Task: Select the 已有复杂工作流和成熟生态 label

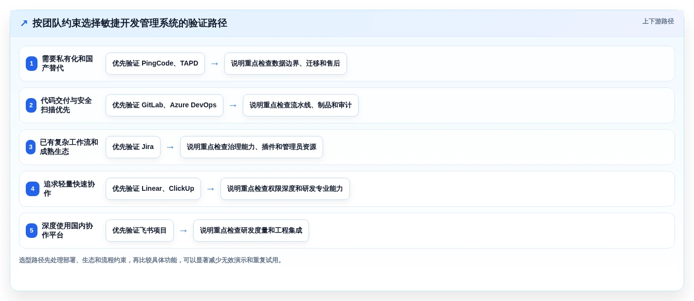Action: pos(69,147)
